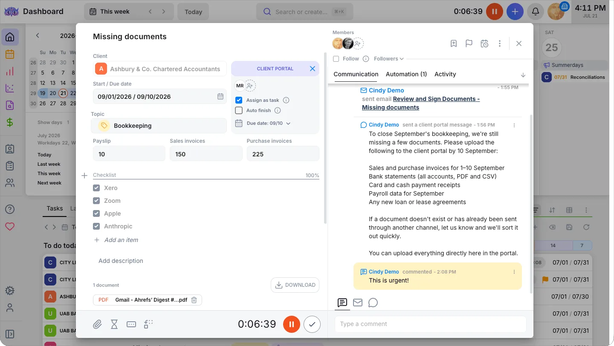Screen dimensions: 614x346
Task: Open the Home dashboard sidebar icon
Action: point(10,37)
